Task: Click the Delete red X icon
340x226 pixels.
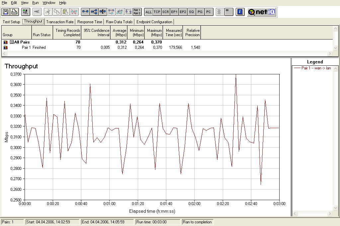Action: [74, 12]
